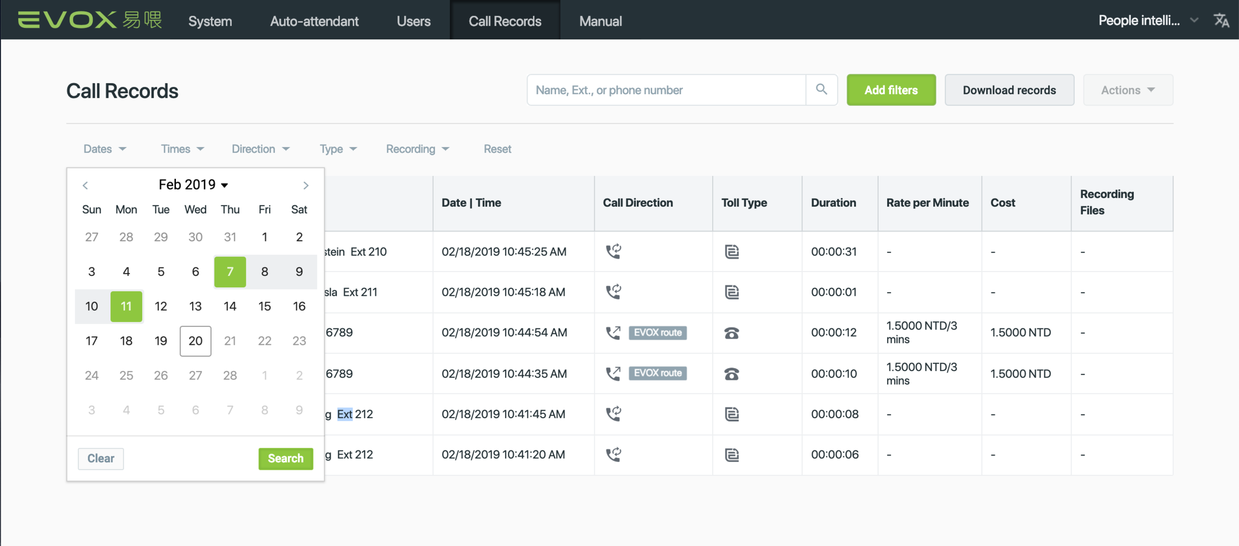This screenshot has height=546, width=1239.
Task: Click outgoing call icon in 10:44:35 AM row
Action: point(614,373)
